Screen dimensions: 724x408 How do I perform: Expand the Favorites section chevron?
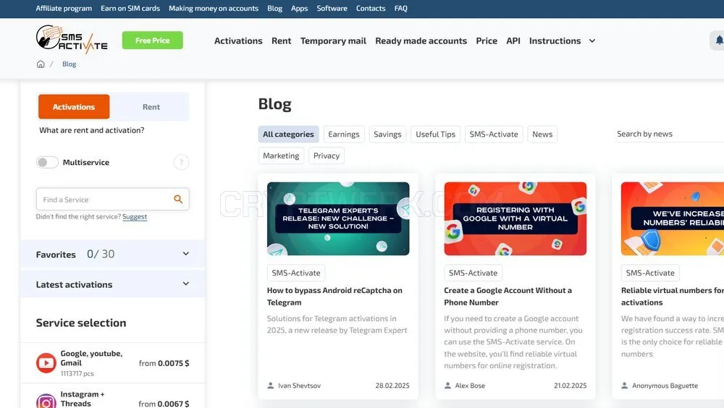click(185, 253)
